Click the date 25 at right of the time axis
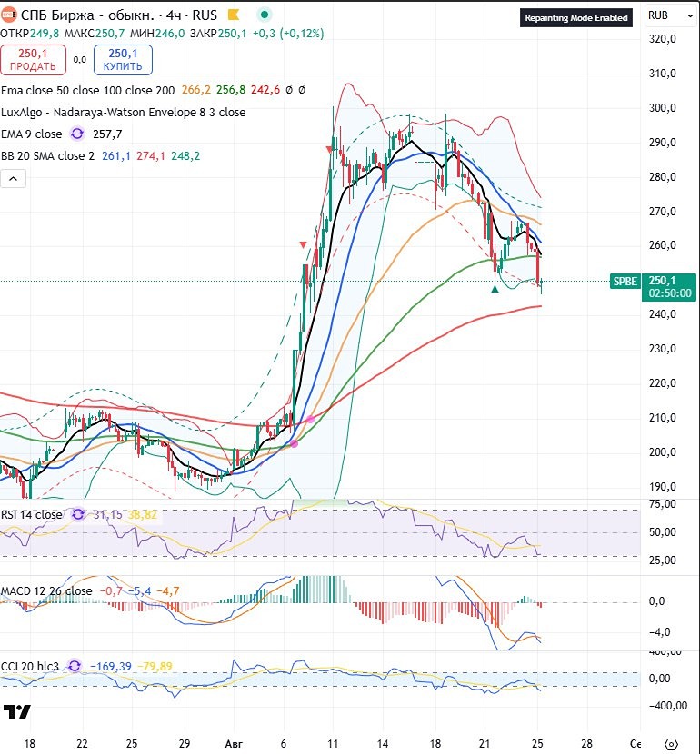This screenshot has width=700, height=754. 537,743
